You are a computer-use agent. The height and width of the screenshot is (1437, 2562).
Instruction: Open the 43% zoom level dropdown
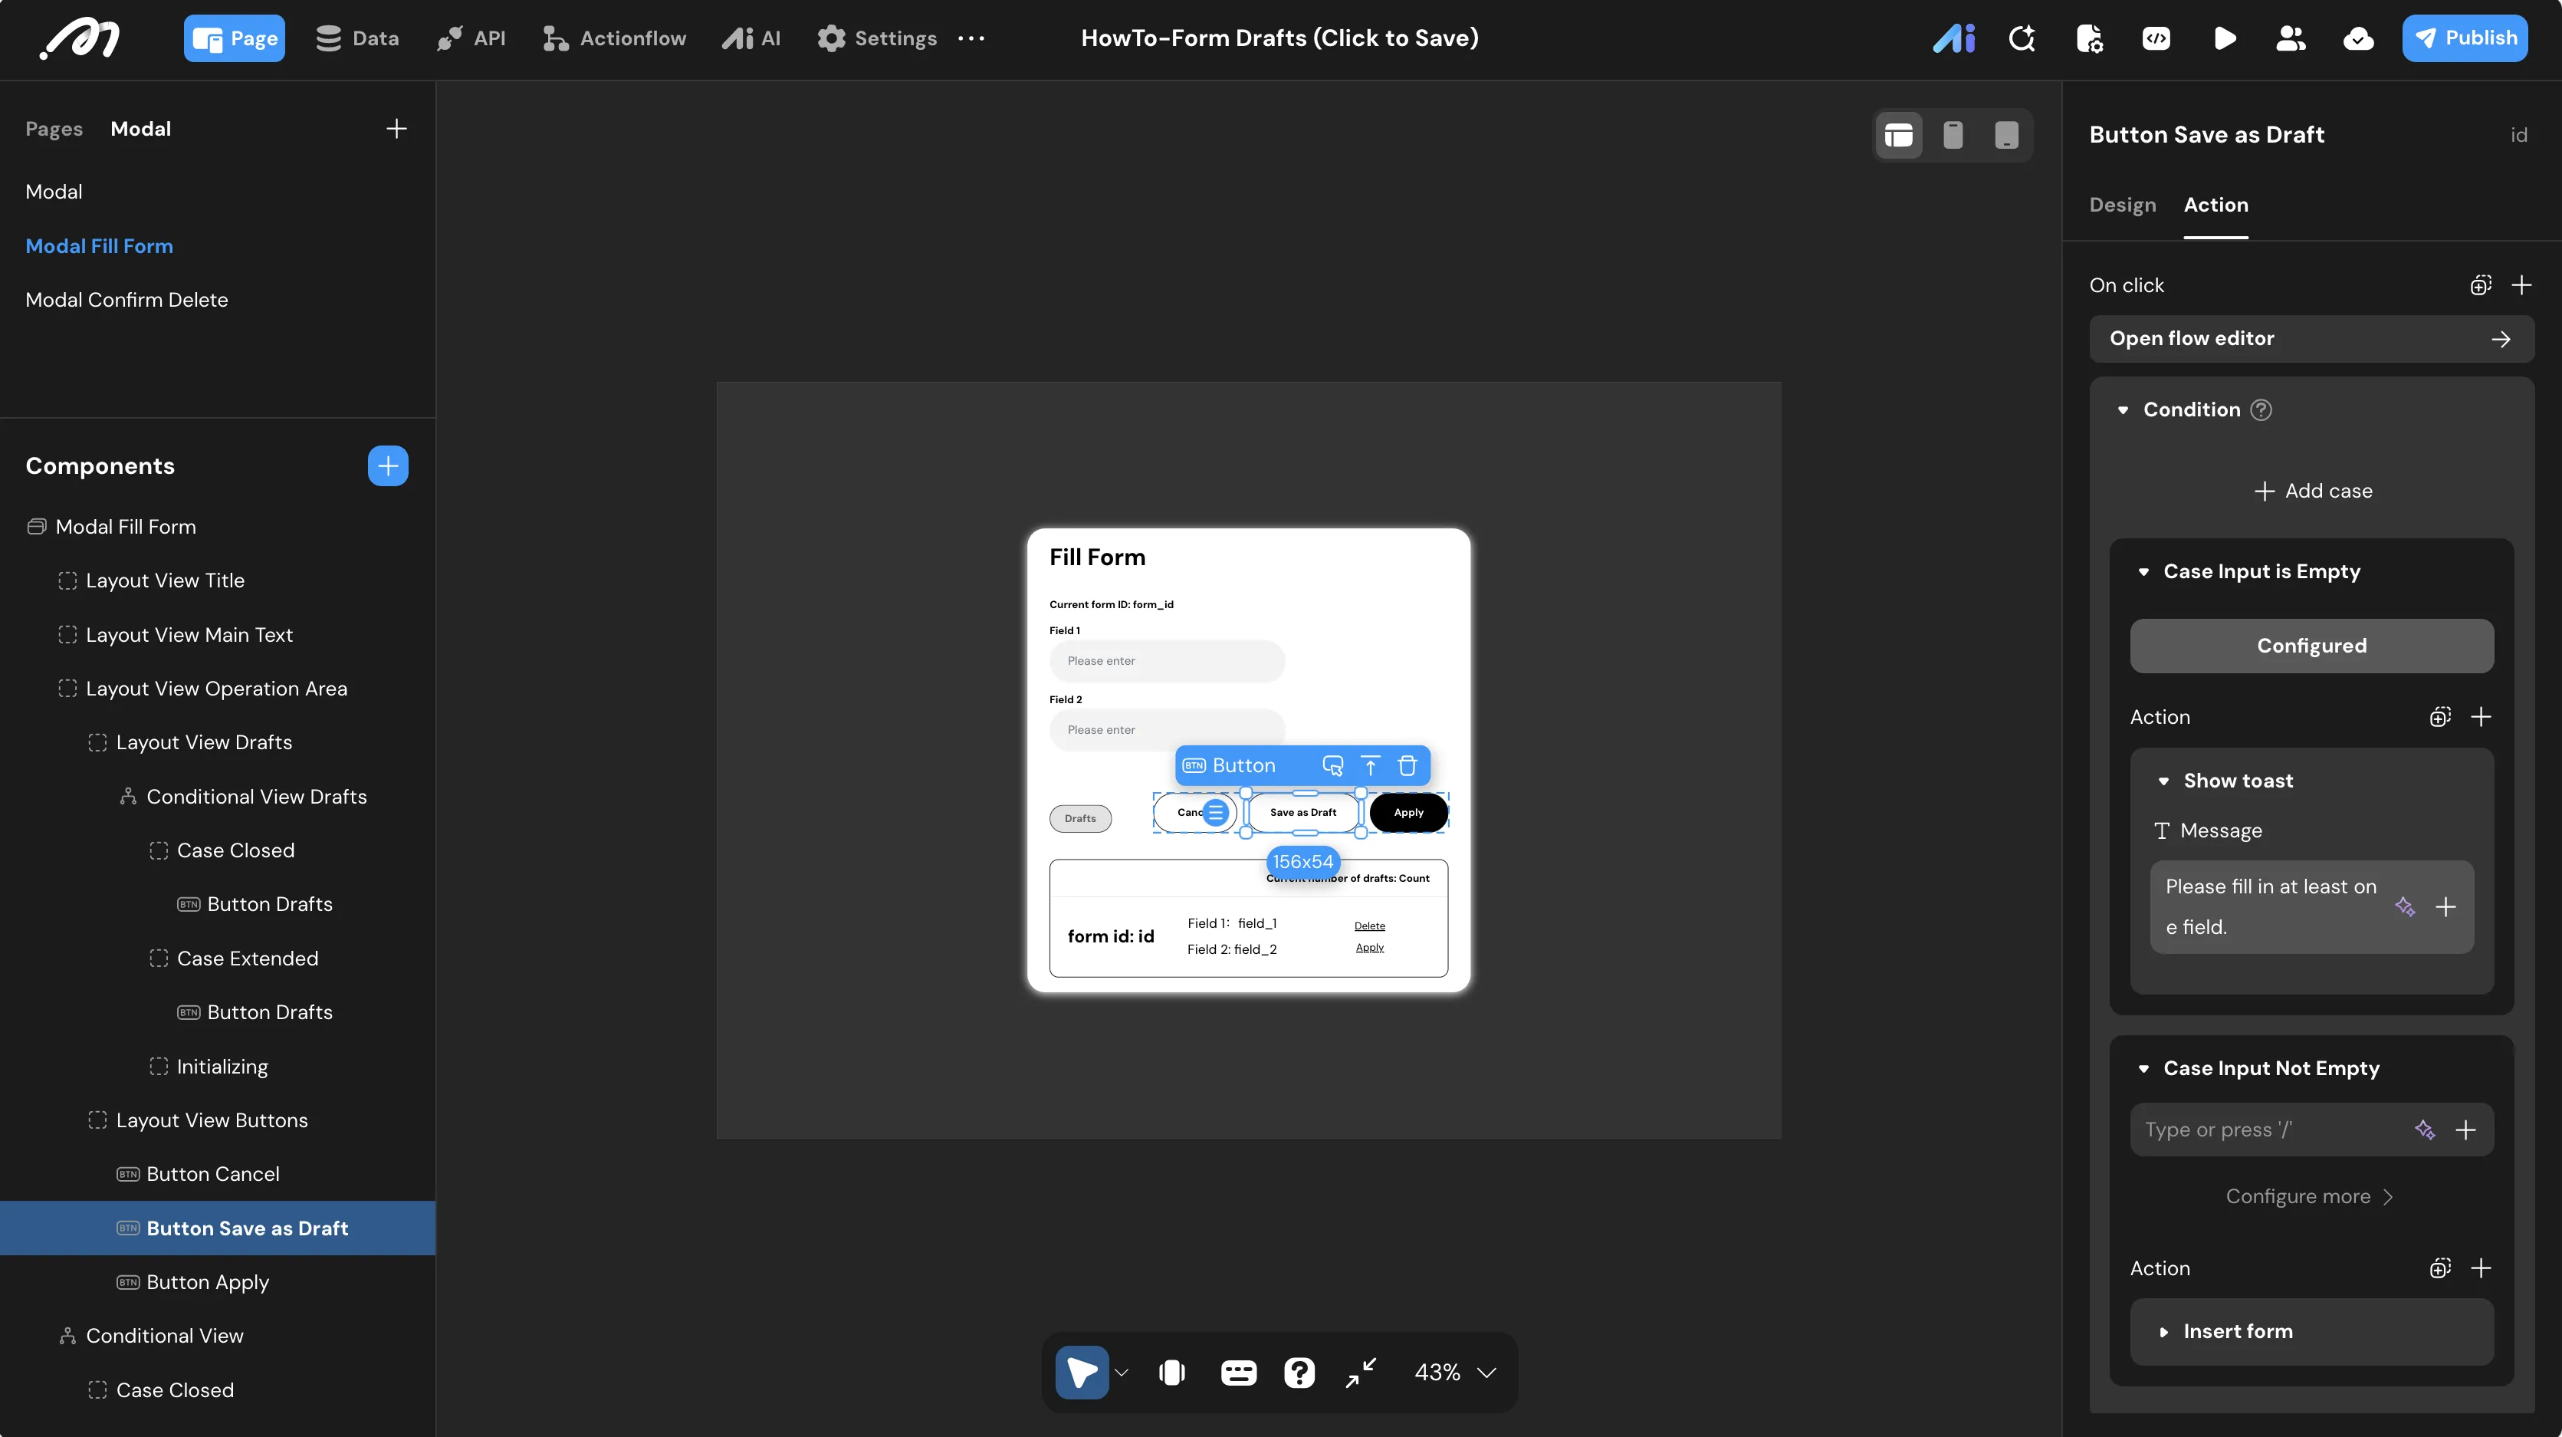click(1455, 1373)
